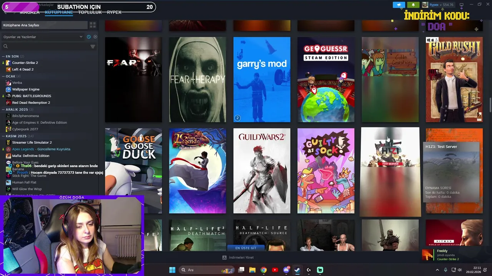This screenshot has width=492, height=276.
Task: Open Goblin Gearshop game cover
Action: coord(390,80)
